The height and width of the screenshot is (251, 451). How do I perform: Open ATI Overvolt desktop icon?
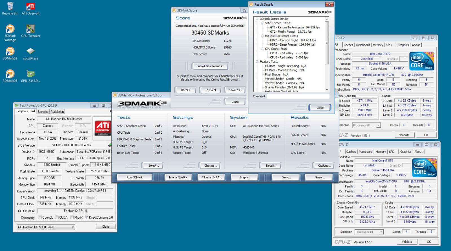(30, 9)
